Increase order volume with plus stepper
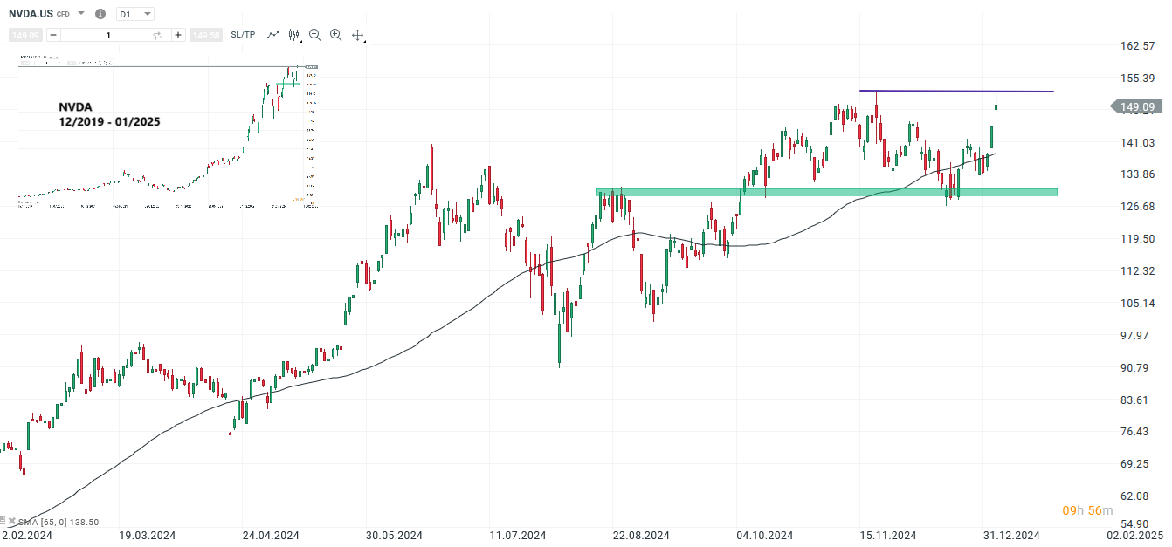The height and width of the screenshot is (547, 1172). 178,35
